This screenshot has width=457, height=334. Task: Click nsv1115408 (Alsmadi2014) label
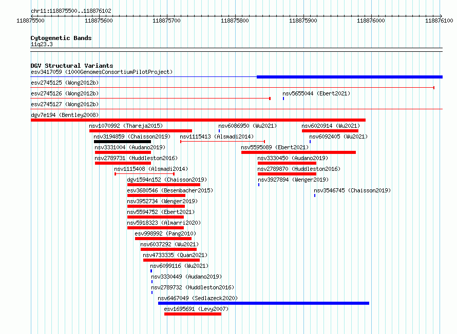tap(151, 169)
